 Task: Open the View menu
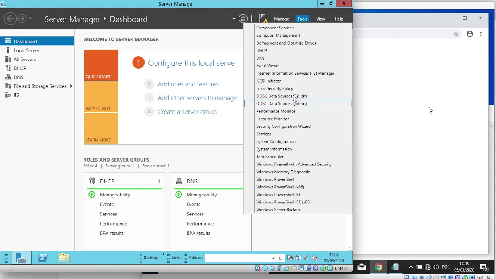click(320, 19)
